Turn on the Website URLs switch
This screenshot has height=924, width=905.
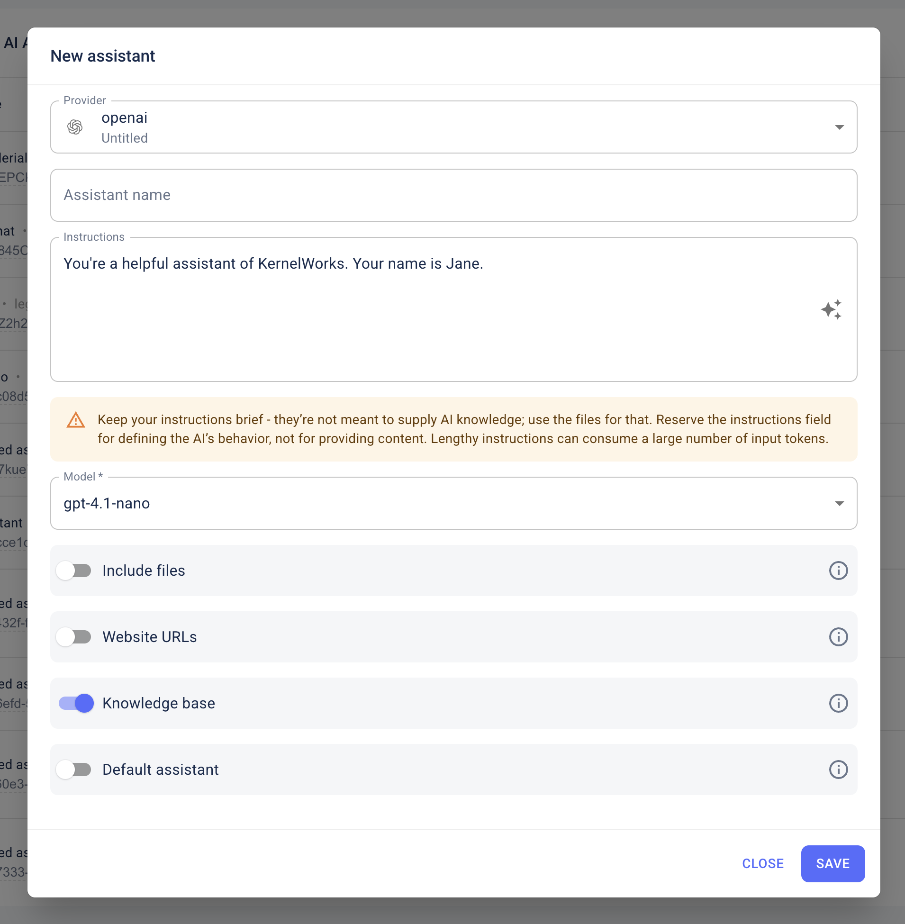[x=74, y=637]
